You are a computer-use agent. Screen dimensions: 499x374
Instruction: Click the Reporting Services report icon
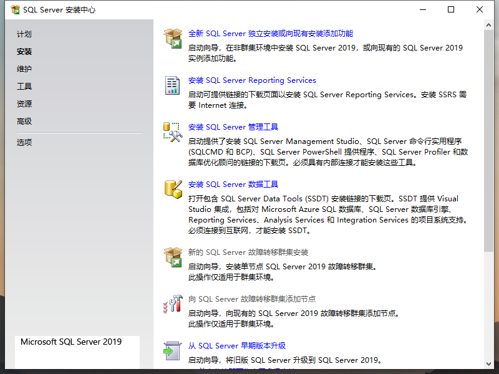click(x=172, y=85)
